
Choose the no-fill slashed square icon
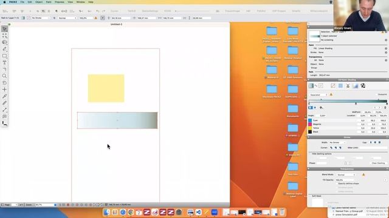point(333,86)
